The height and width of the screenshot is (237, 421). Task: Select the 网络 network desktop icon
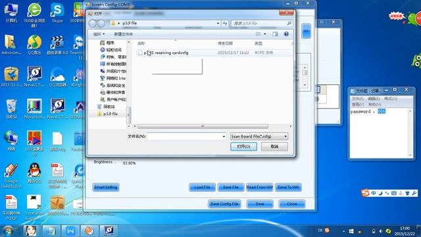[11, 140]
